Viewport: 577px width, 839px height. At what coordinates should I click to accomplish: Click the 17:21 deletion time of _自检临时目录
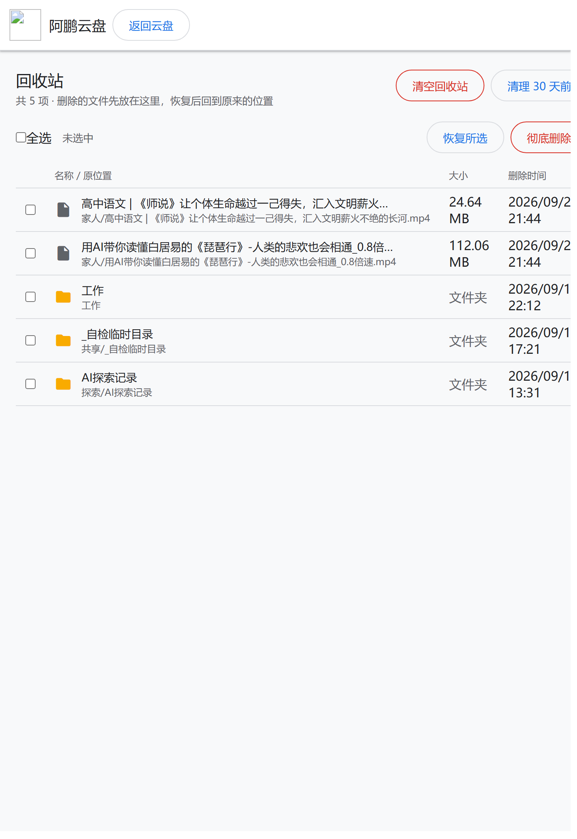coord(524,349)
